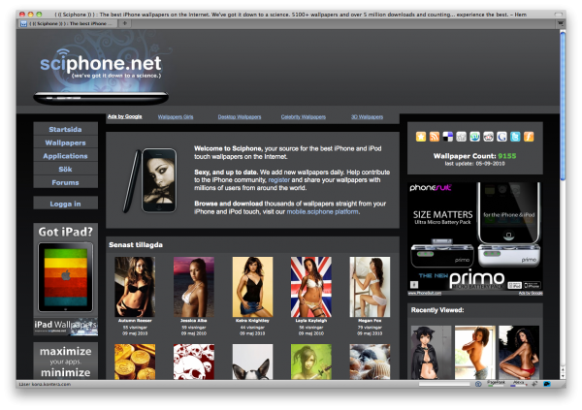The image size is (582, 410).
Task: Open Applications in the sidebar menu
Action: coord(65,156)
